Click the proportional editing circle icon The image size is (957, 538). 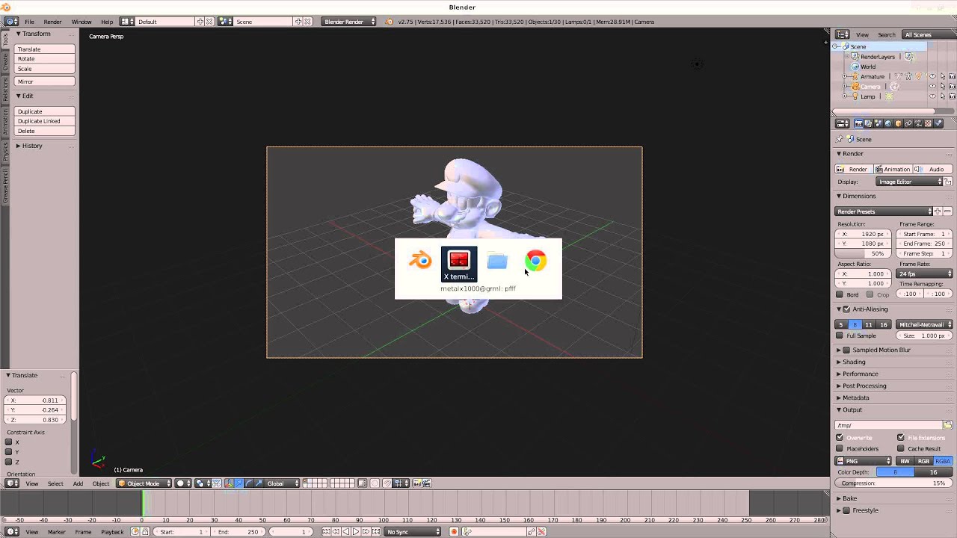[375, 483]
